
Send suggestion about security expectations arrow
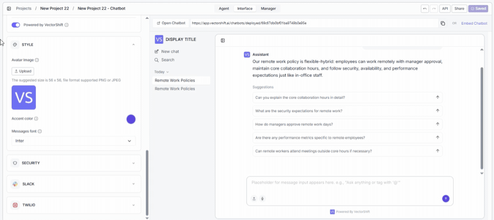pyautogui.click(x=437, y=110)
